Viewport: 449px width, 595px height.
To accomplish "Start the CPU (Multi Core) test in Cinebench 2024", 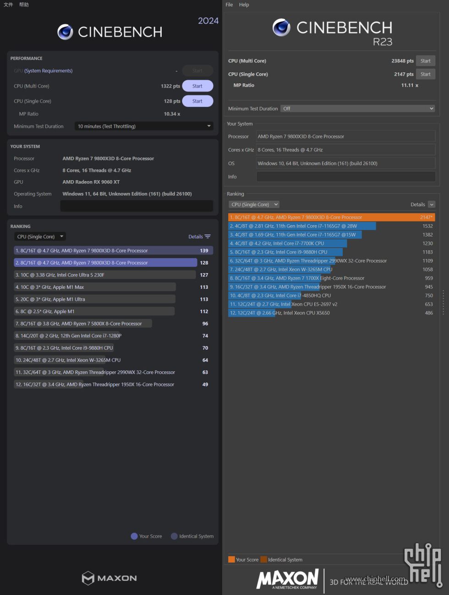I will point(197,86).
